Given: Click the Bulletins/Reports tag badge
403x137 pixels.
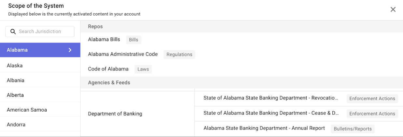Looking at the screenshot, I should [353, 129].
